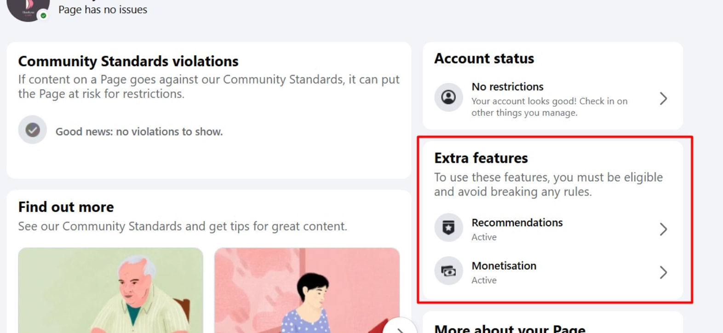
Task: Open the elderly man illustration card
Action: [110, 290]
